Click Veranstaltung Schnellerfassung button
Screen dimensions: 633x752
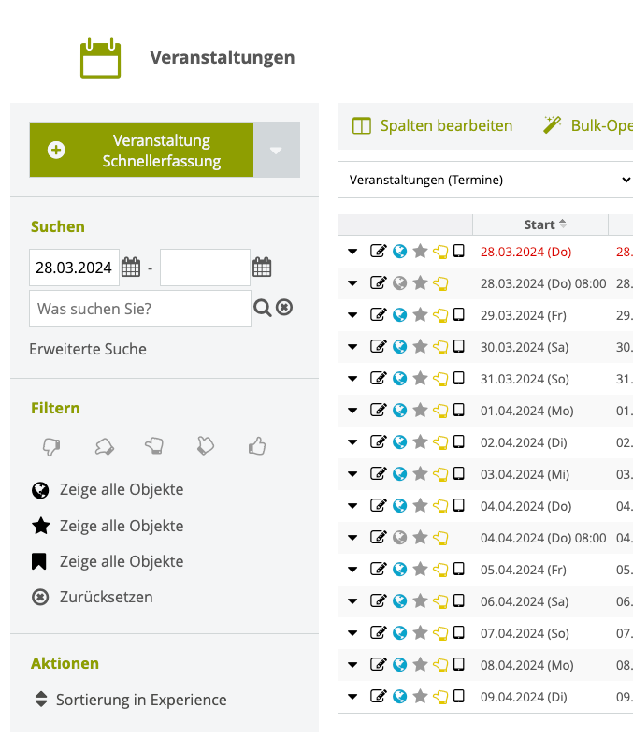pyautogui.click(x=141, y=150)
